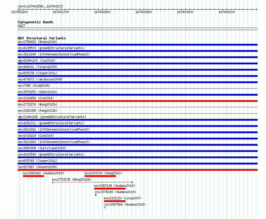266x219 pixels.
Task: Click the nsv1024654 (Coe2014) label
Action: (x=36, y=98)
